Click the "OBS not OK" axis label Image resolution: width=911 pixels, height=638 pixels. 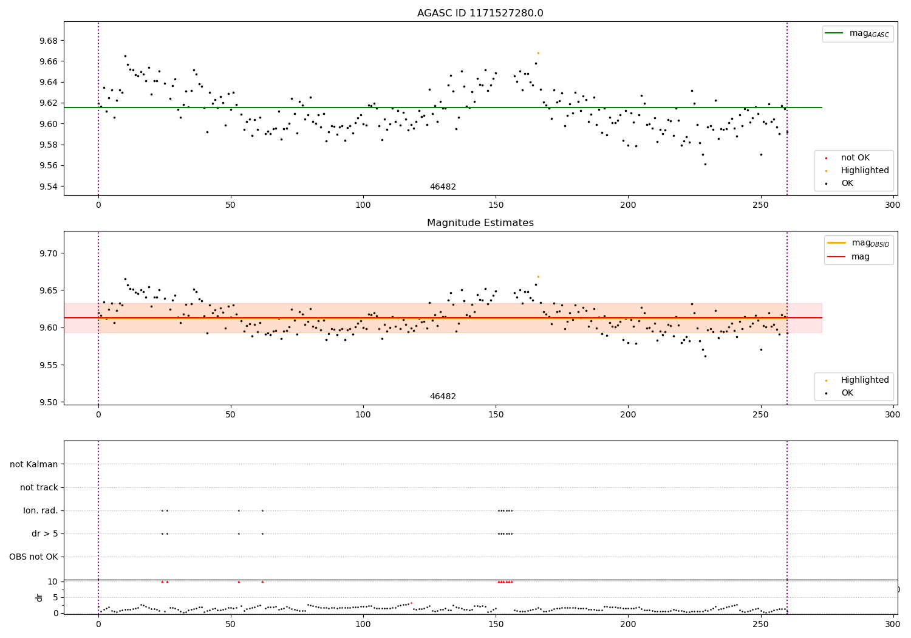coord(34,557)
